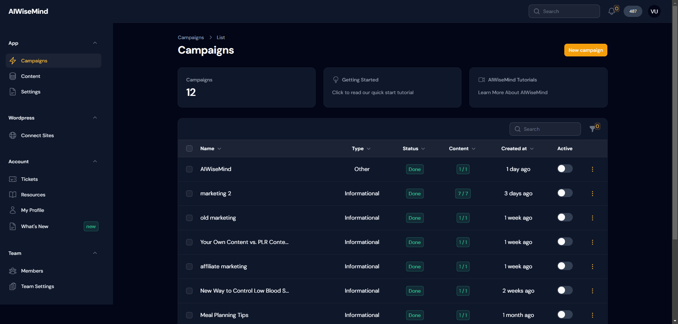Enable Active toggle for affiliate marketing

565,266
